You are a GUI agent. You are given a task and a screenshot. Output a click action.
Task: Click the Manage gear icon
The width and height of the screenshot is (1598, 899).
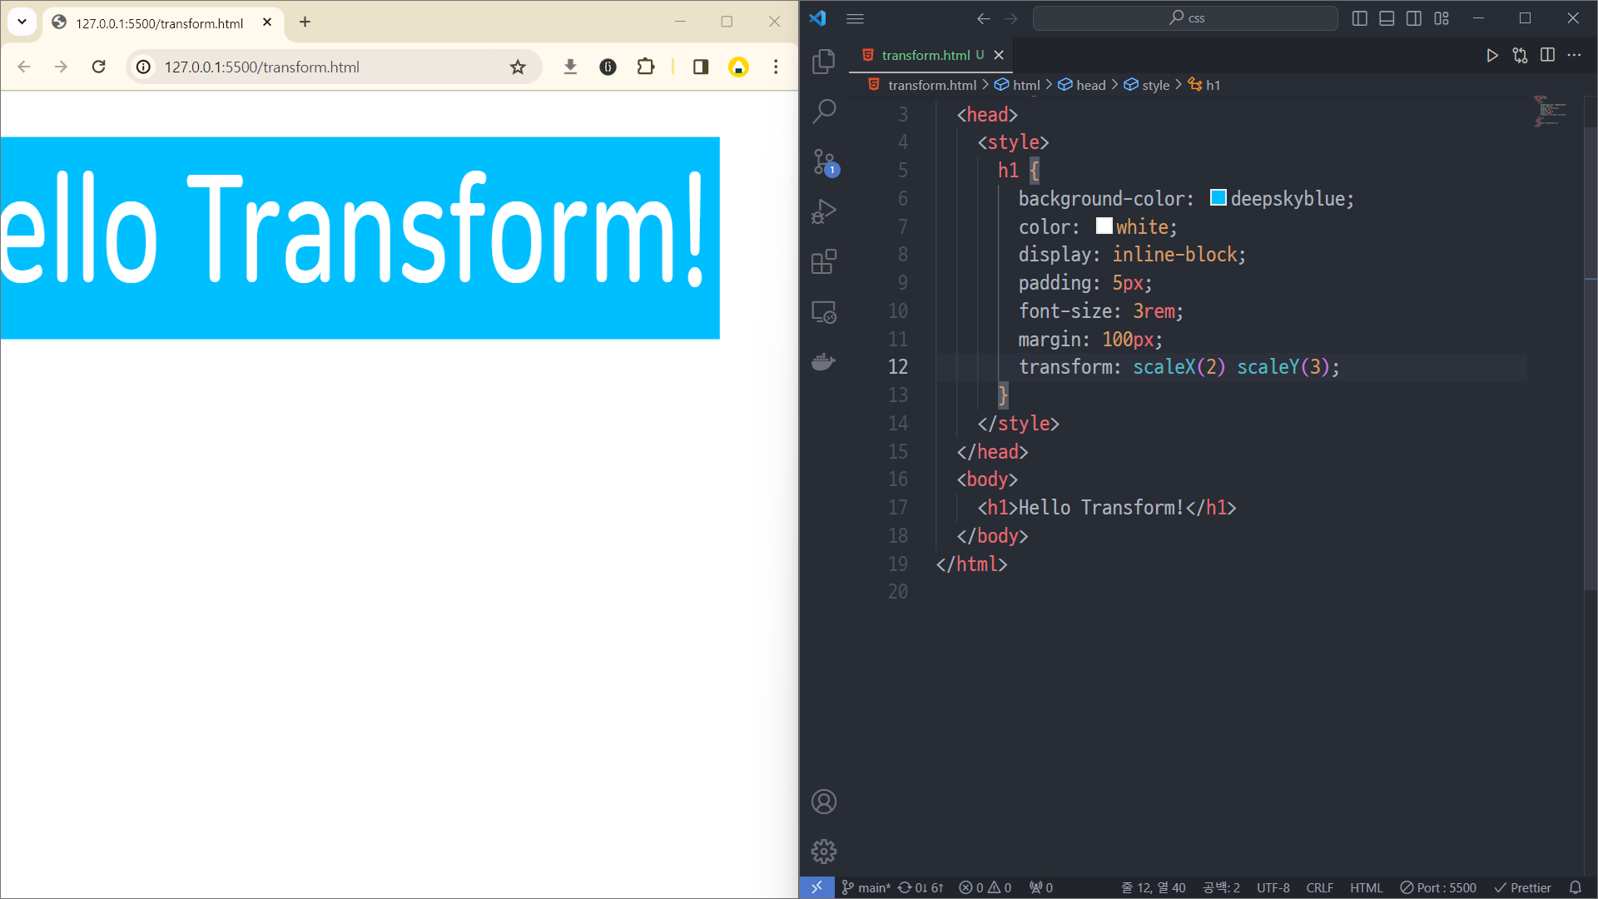tap(823, 852)
